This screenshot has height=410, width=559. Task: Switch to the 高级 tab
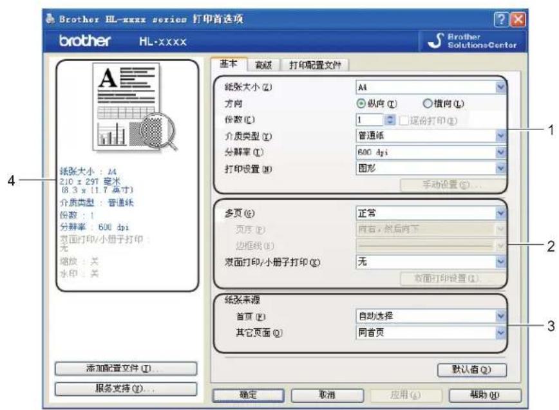click(x=263, y=65)
